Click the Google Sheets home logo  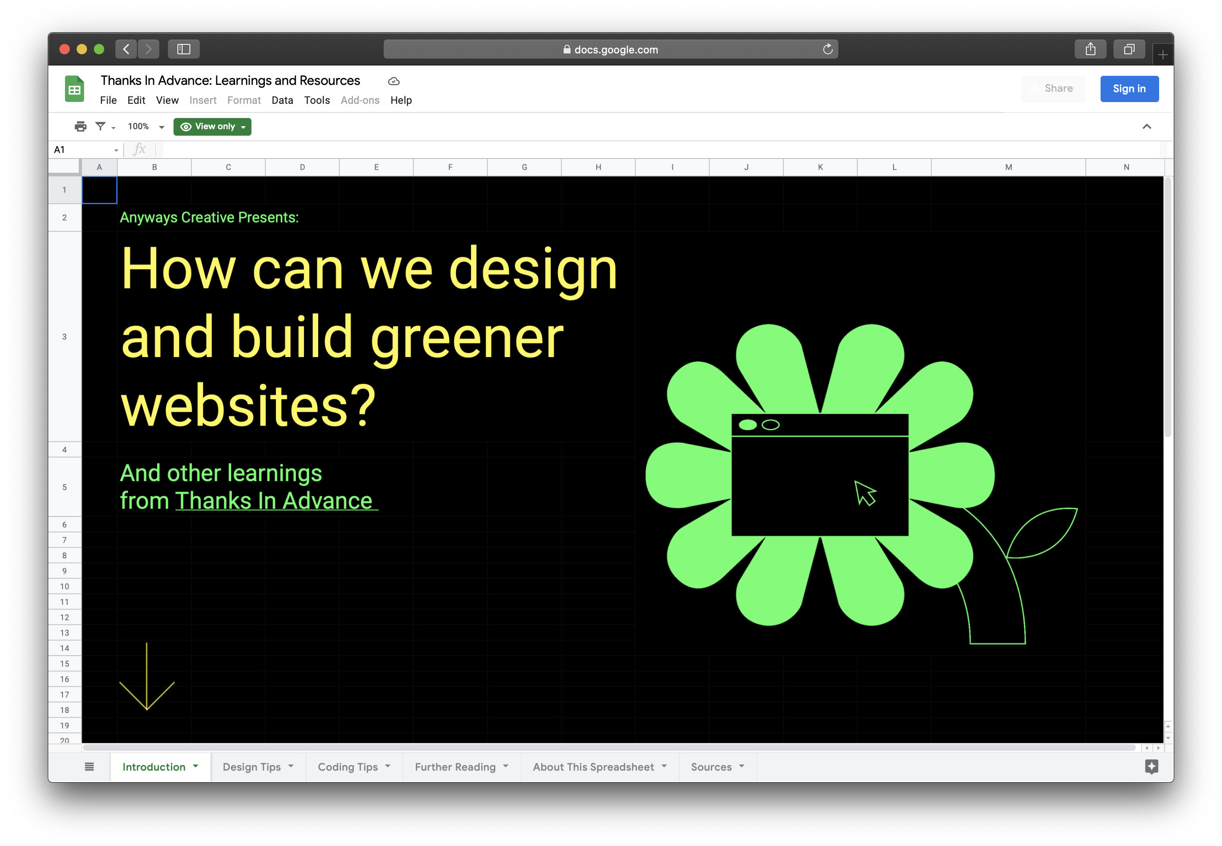(x=75, y=89)
